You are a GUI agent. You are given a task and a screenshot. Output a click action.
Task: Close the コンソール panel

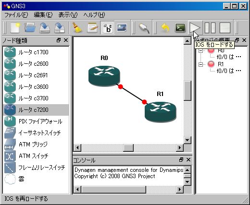[188, 159]
